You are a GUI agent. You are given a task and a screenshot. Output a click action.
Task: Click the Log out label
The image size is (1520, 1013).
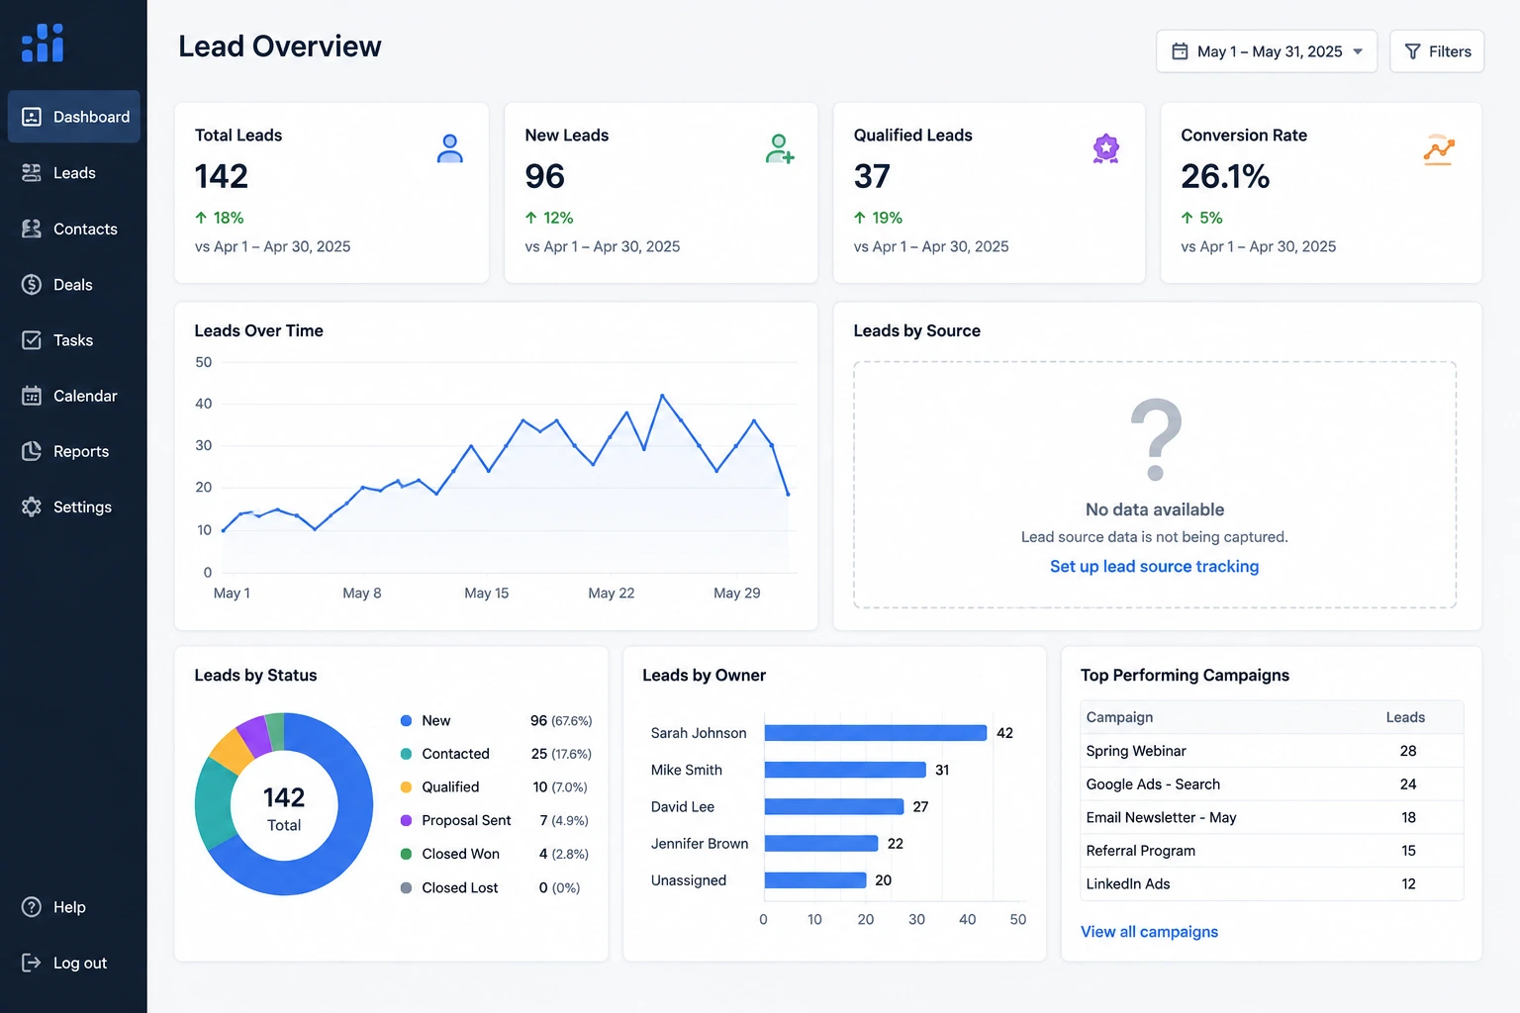(x=80, y=963)
